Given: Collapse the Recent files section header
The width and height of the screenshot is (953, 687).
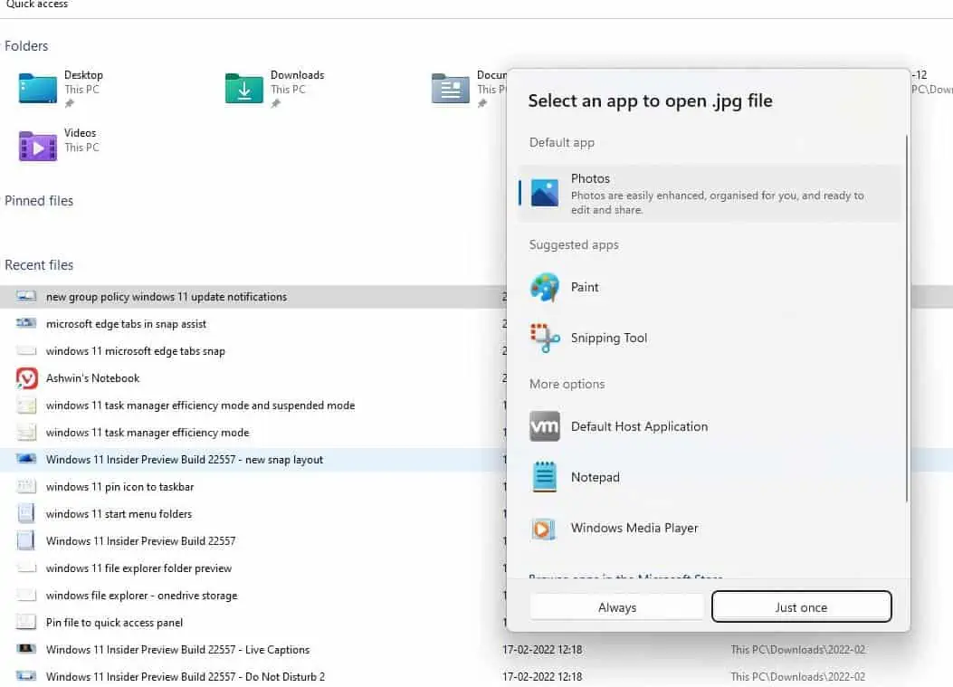Looking at the screenshot, I should point(39,265).
